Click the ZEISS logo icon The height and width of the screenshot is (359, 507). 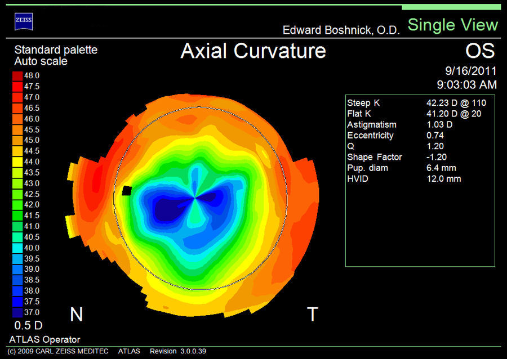click(x=23, y=22)
